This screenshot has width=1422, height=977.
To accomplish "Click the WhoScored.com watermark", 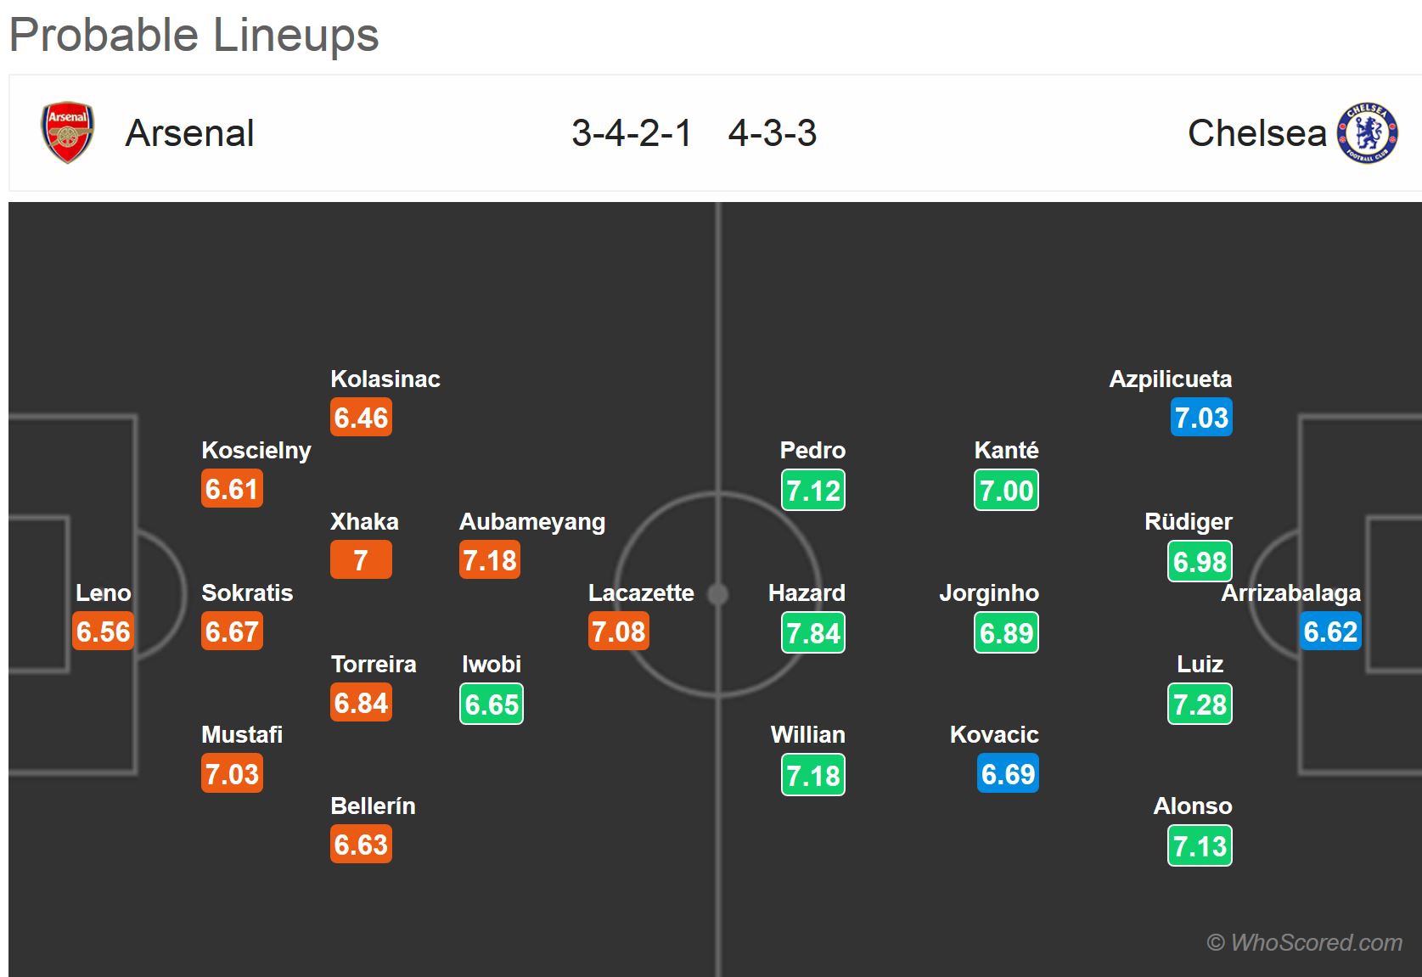I will (x=1305, y=942).
